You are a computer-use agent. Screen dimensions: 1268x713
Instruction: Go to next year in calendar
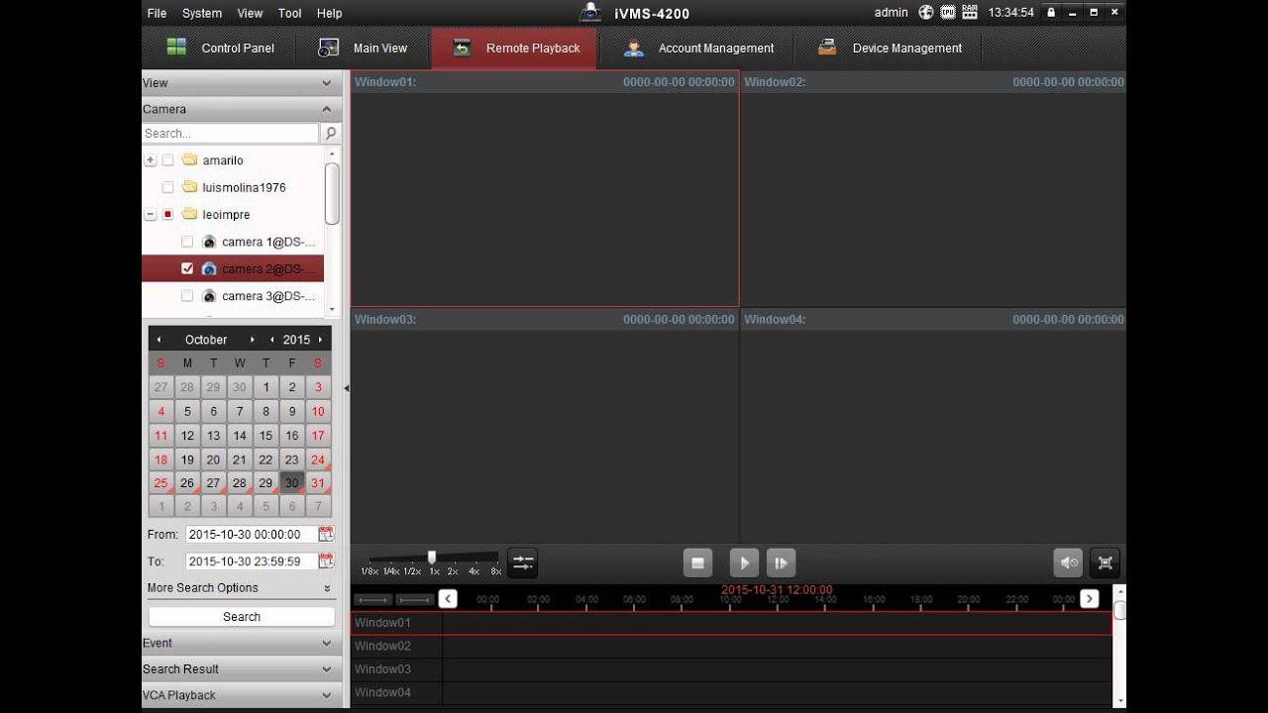point(320,340)
